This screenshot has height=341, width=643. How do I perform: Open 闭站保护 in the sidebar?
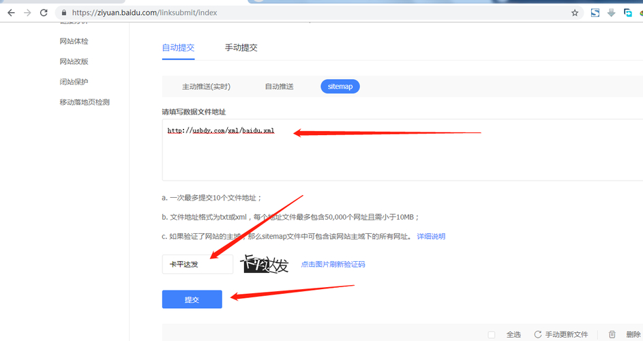(x=74, y=82)
